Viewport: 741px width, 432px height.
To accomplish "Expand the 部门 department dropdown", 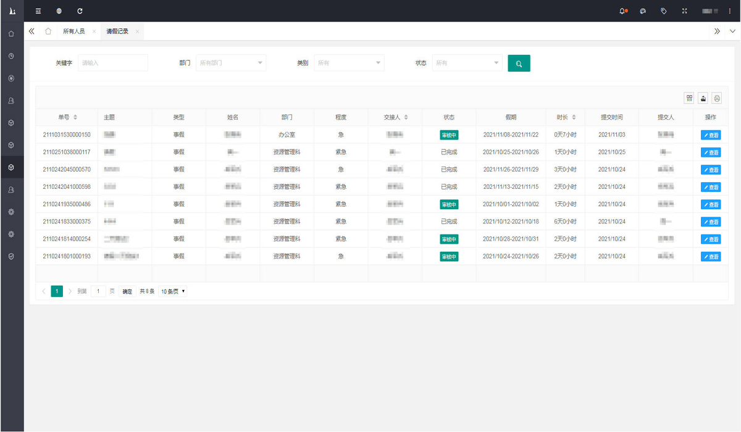I will 230,63.
